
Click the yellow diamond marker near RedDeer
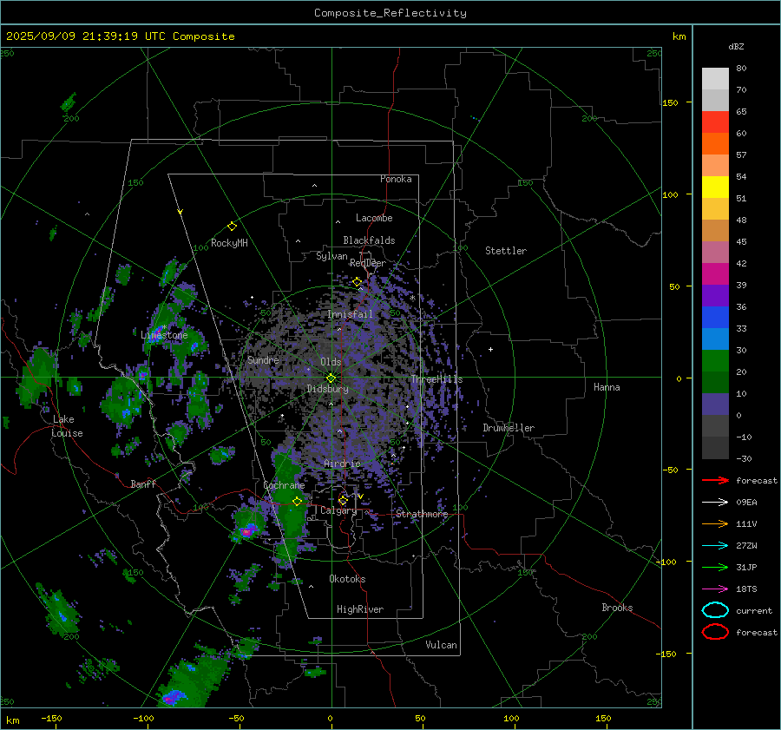click(x=357, y=282)
